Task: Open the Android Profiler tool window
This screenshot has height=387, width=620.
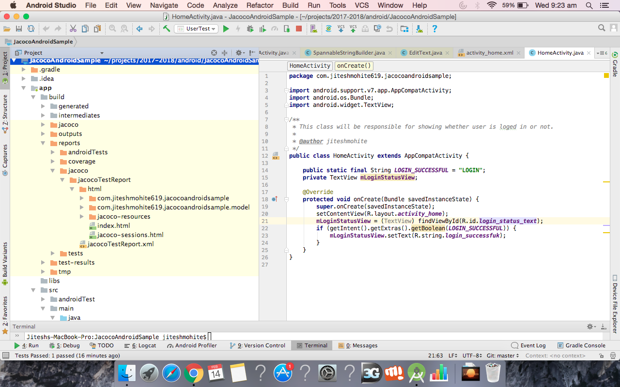Action: click(192, 345)
